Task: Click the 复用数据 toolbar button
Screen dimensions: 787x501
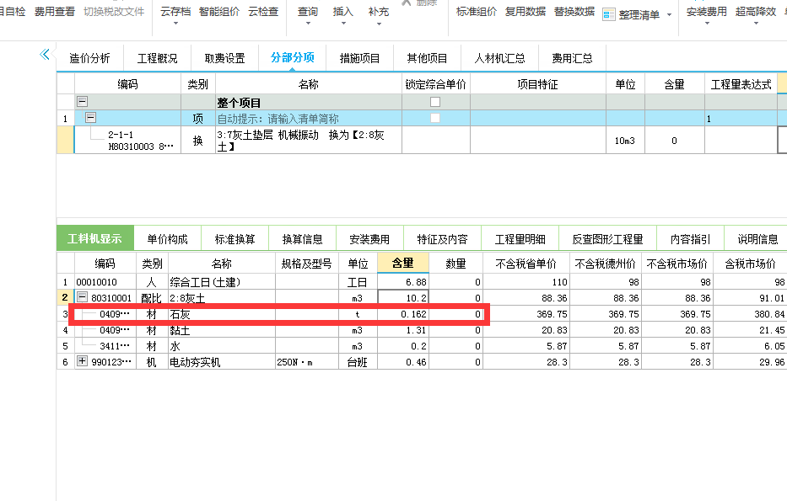Action: click(525, 11)
